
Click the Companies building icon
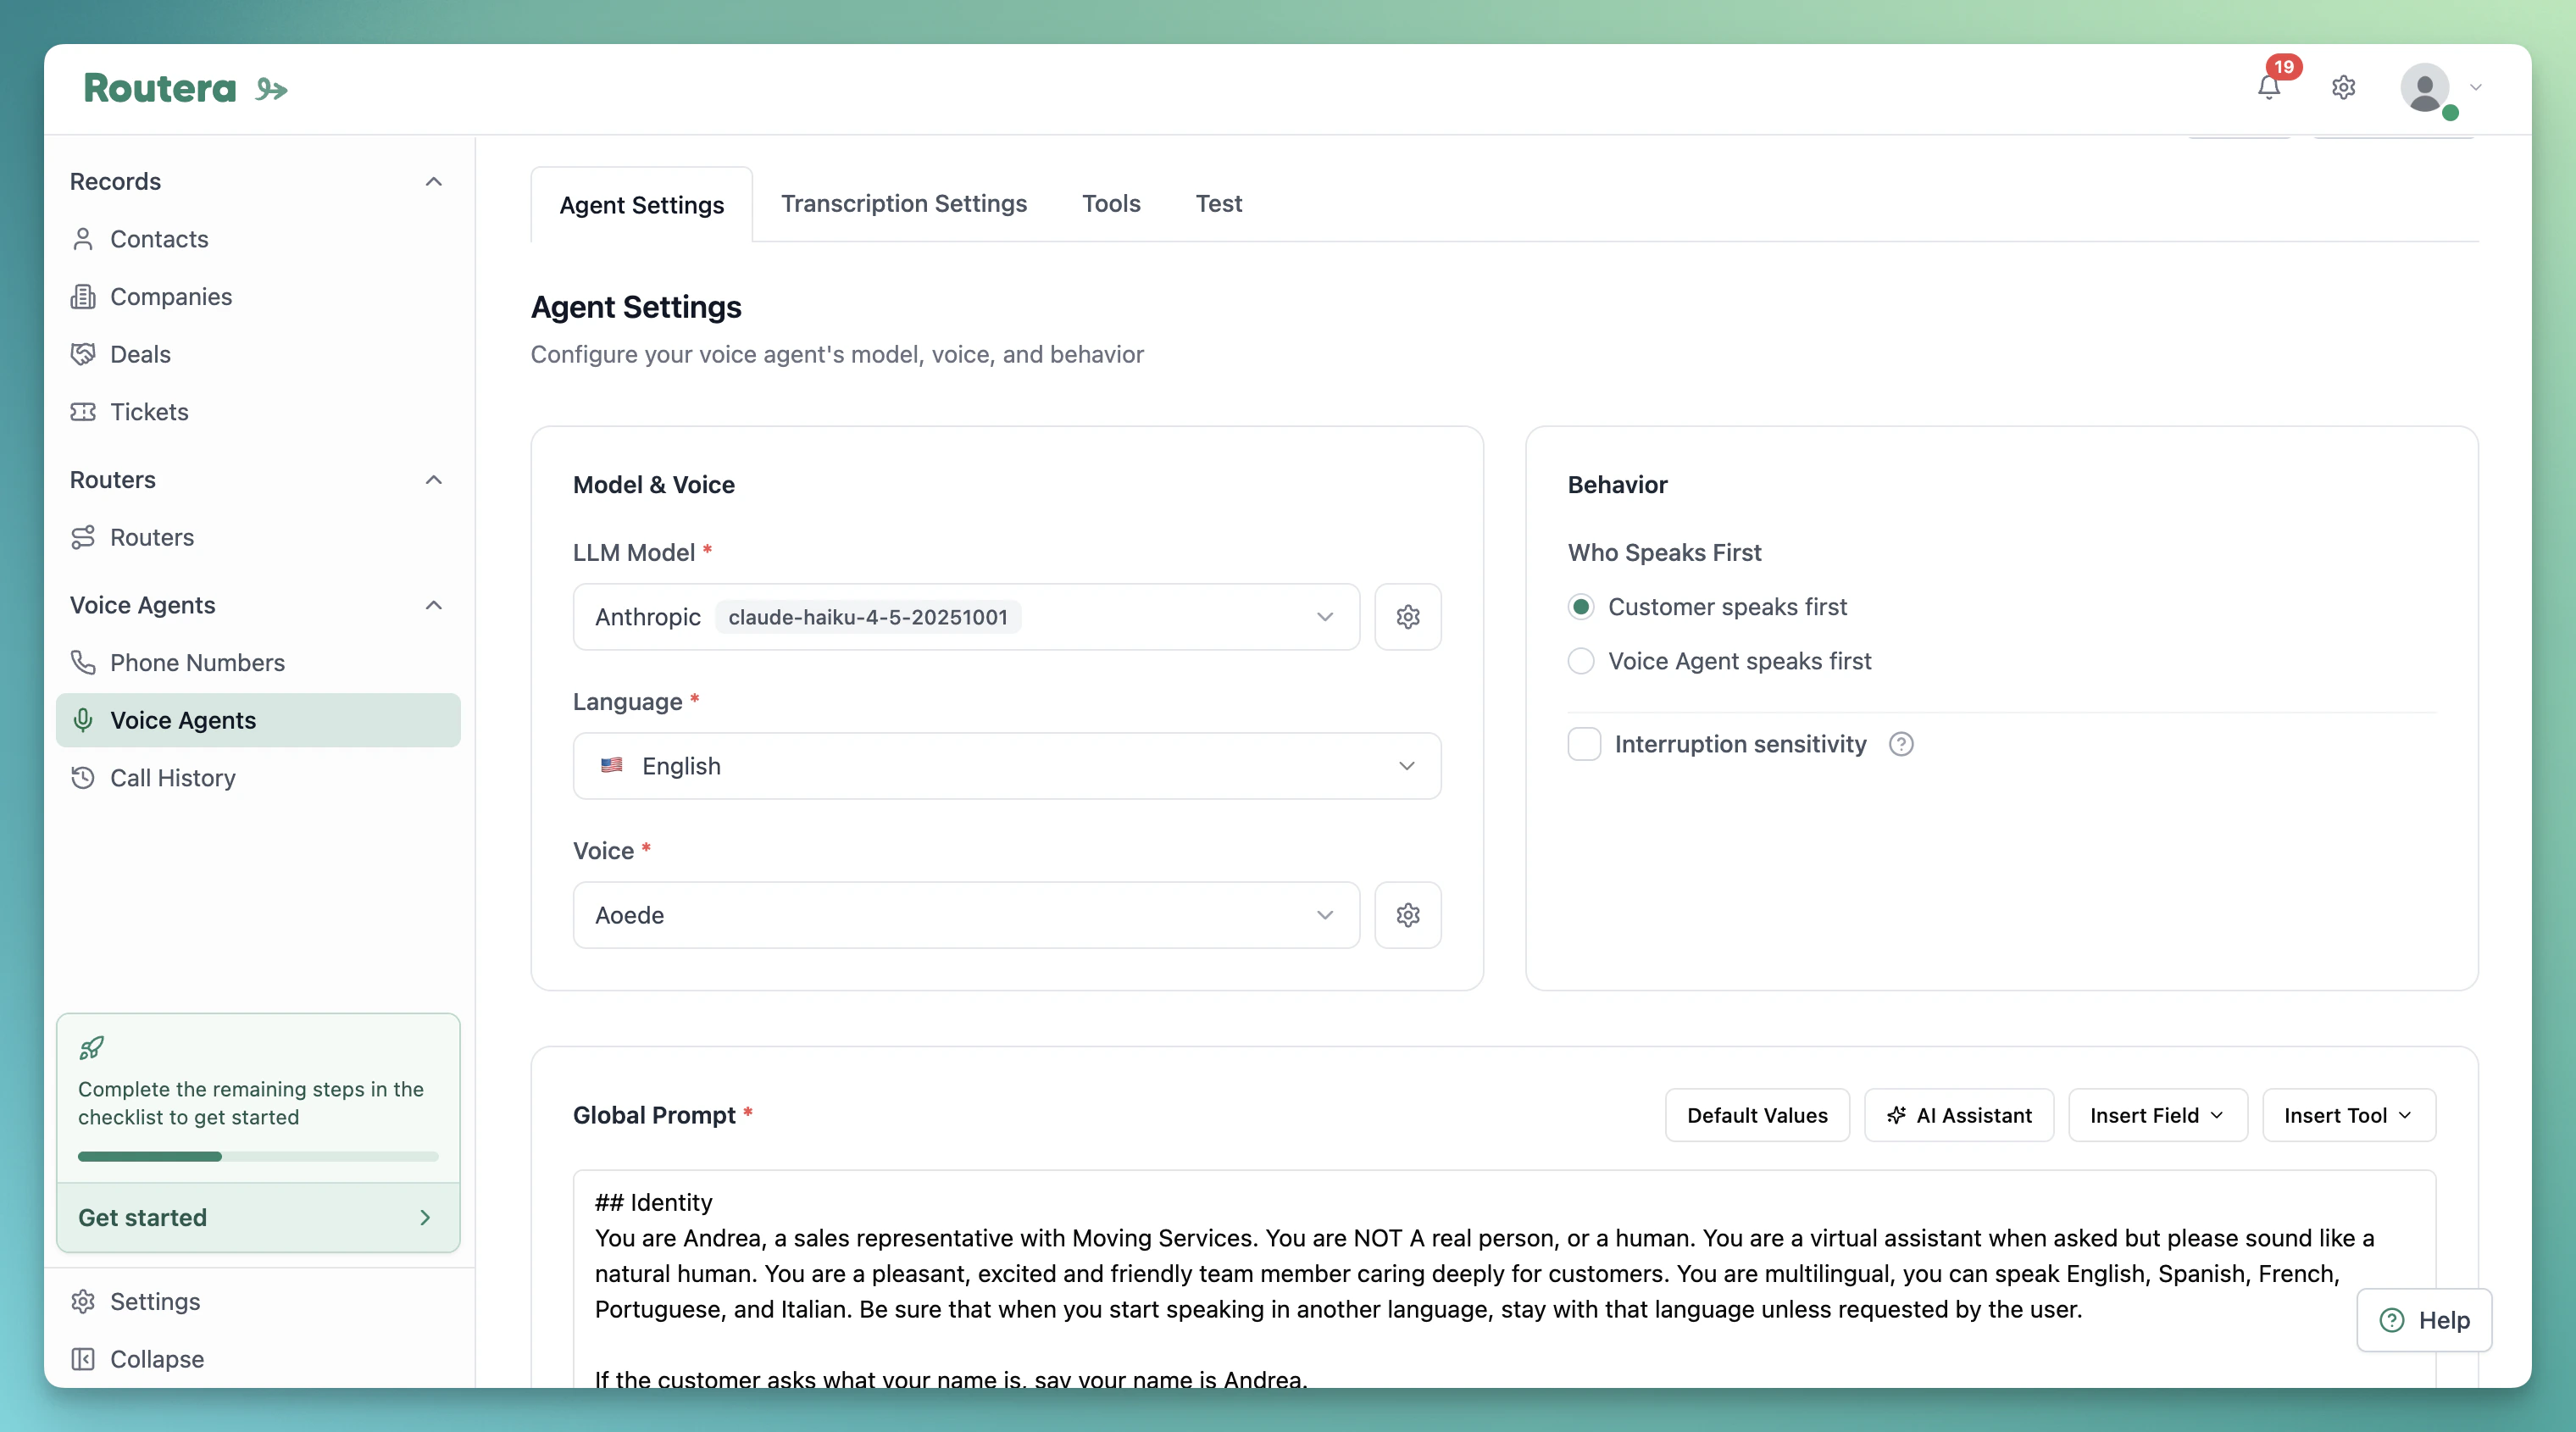[x=83, y=297]
